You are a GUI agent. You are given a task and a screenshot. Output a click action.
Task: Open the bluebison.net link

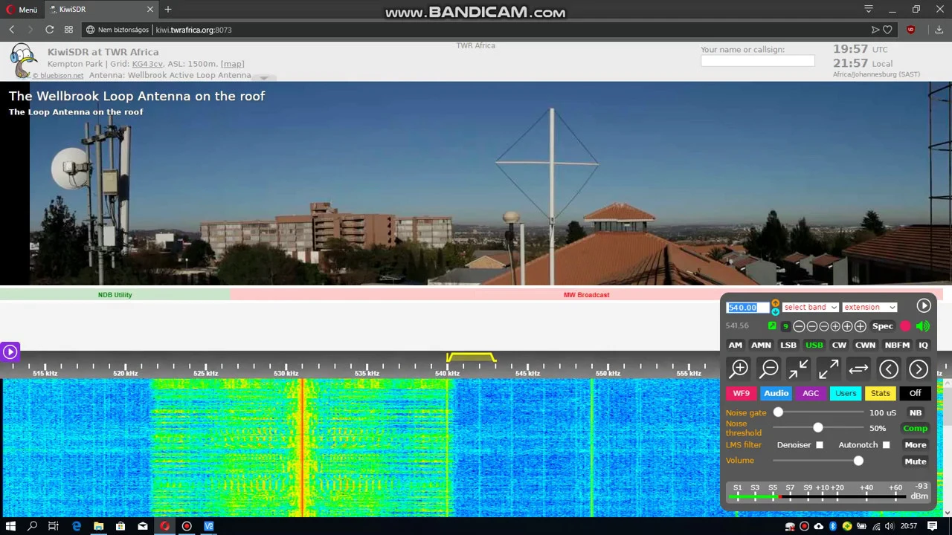59,76
